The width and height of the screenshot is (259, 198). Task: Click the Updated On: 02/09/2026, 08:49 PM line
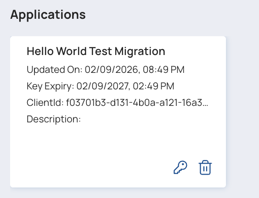point(106,70)
